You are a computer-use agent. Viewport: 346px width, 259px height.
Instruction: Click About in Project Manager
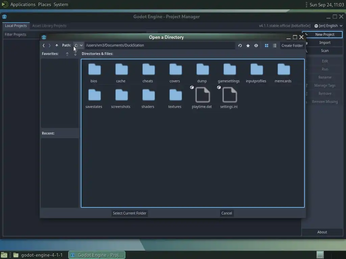322,232
